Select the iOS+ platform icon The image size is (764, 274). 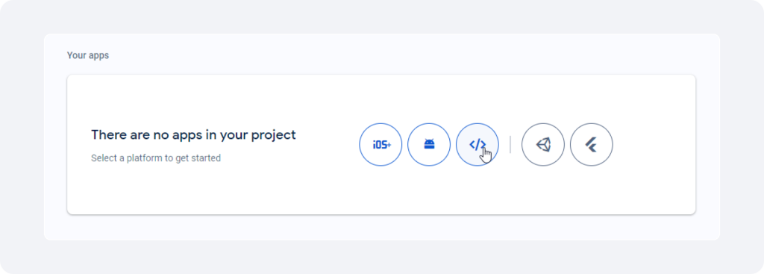(381, 145)
